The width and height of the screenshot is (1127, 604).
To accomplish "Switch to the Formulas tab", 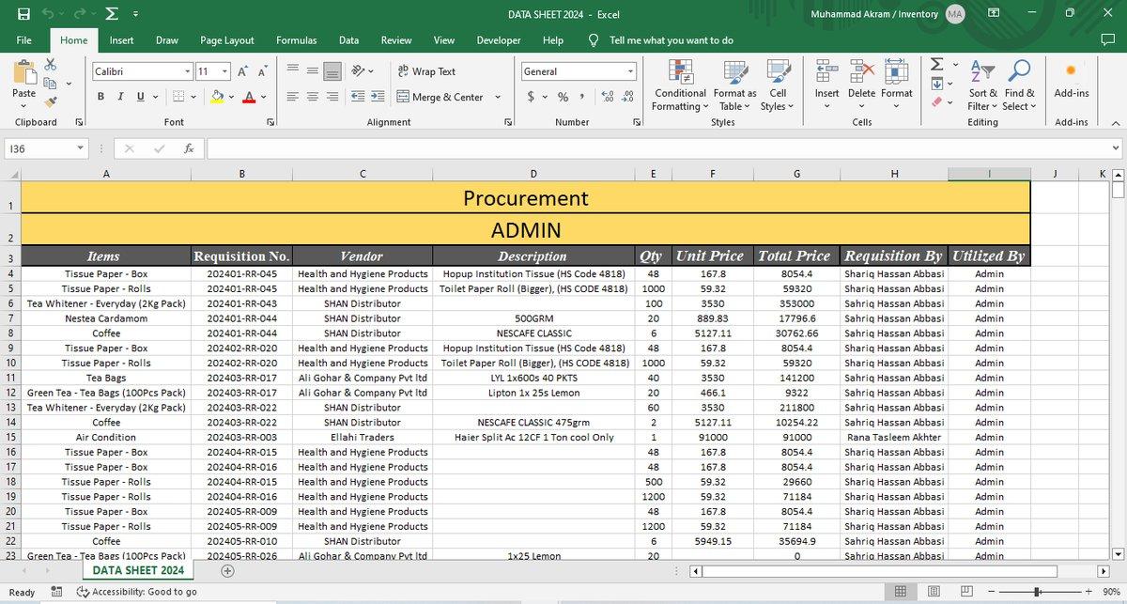I will point(296,40).
